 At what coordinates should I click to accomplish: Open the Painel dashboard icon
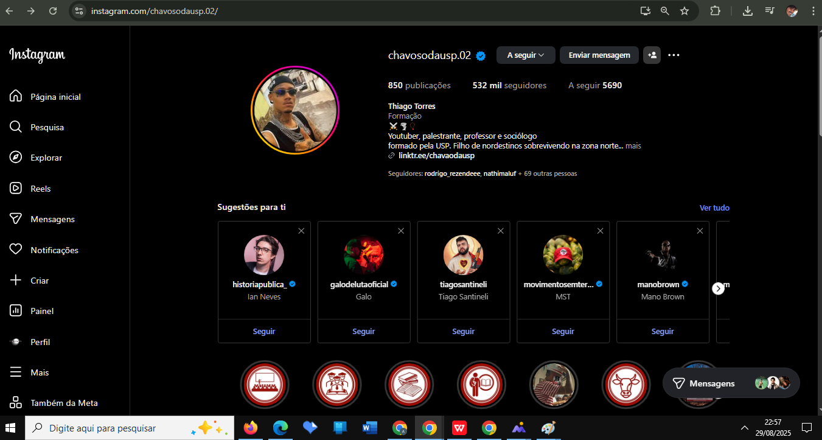(16, 311)
